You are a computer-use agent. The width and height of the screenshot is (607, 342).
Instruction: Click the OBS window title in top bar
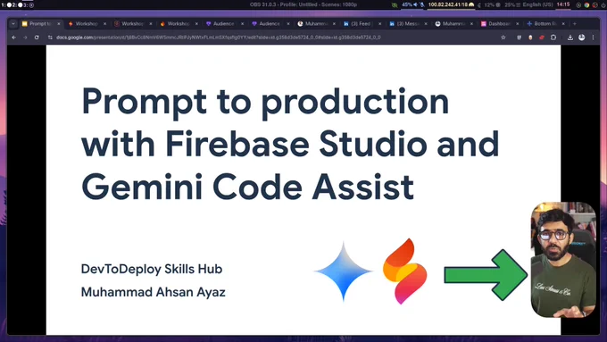303,4
